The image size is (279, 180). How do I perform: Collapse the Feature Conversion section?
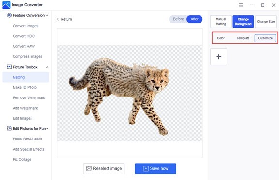[47, 15]
